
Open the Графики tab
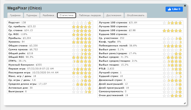[15, 15]
